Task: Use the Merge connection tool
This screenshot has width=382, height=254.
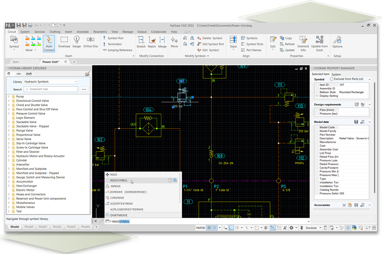Action: pyautogui.click(x=162, y=42)
